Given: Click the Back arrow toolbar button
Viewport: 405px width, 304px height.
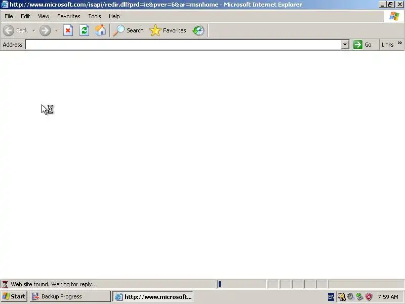Looking at the screenshot, I should tap(16, 30).
